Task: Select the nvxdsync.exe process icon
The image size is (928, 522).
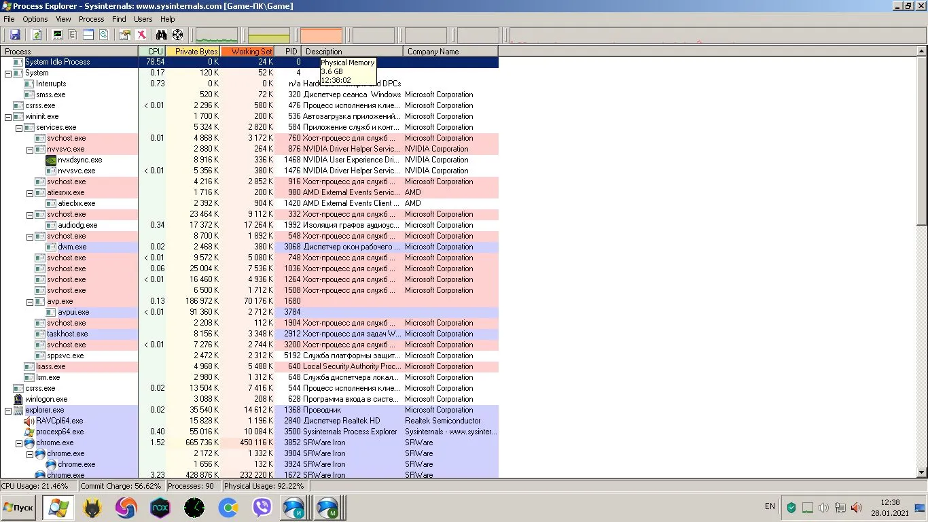Action: (51, 160)
